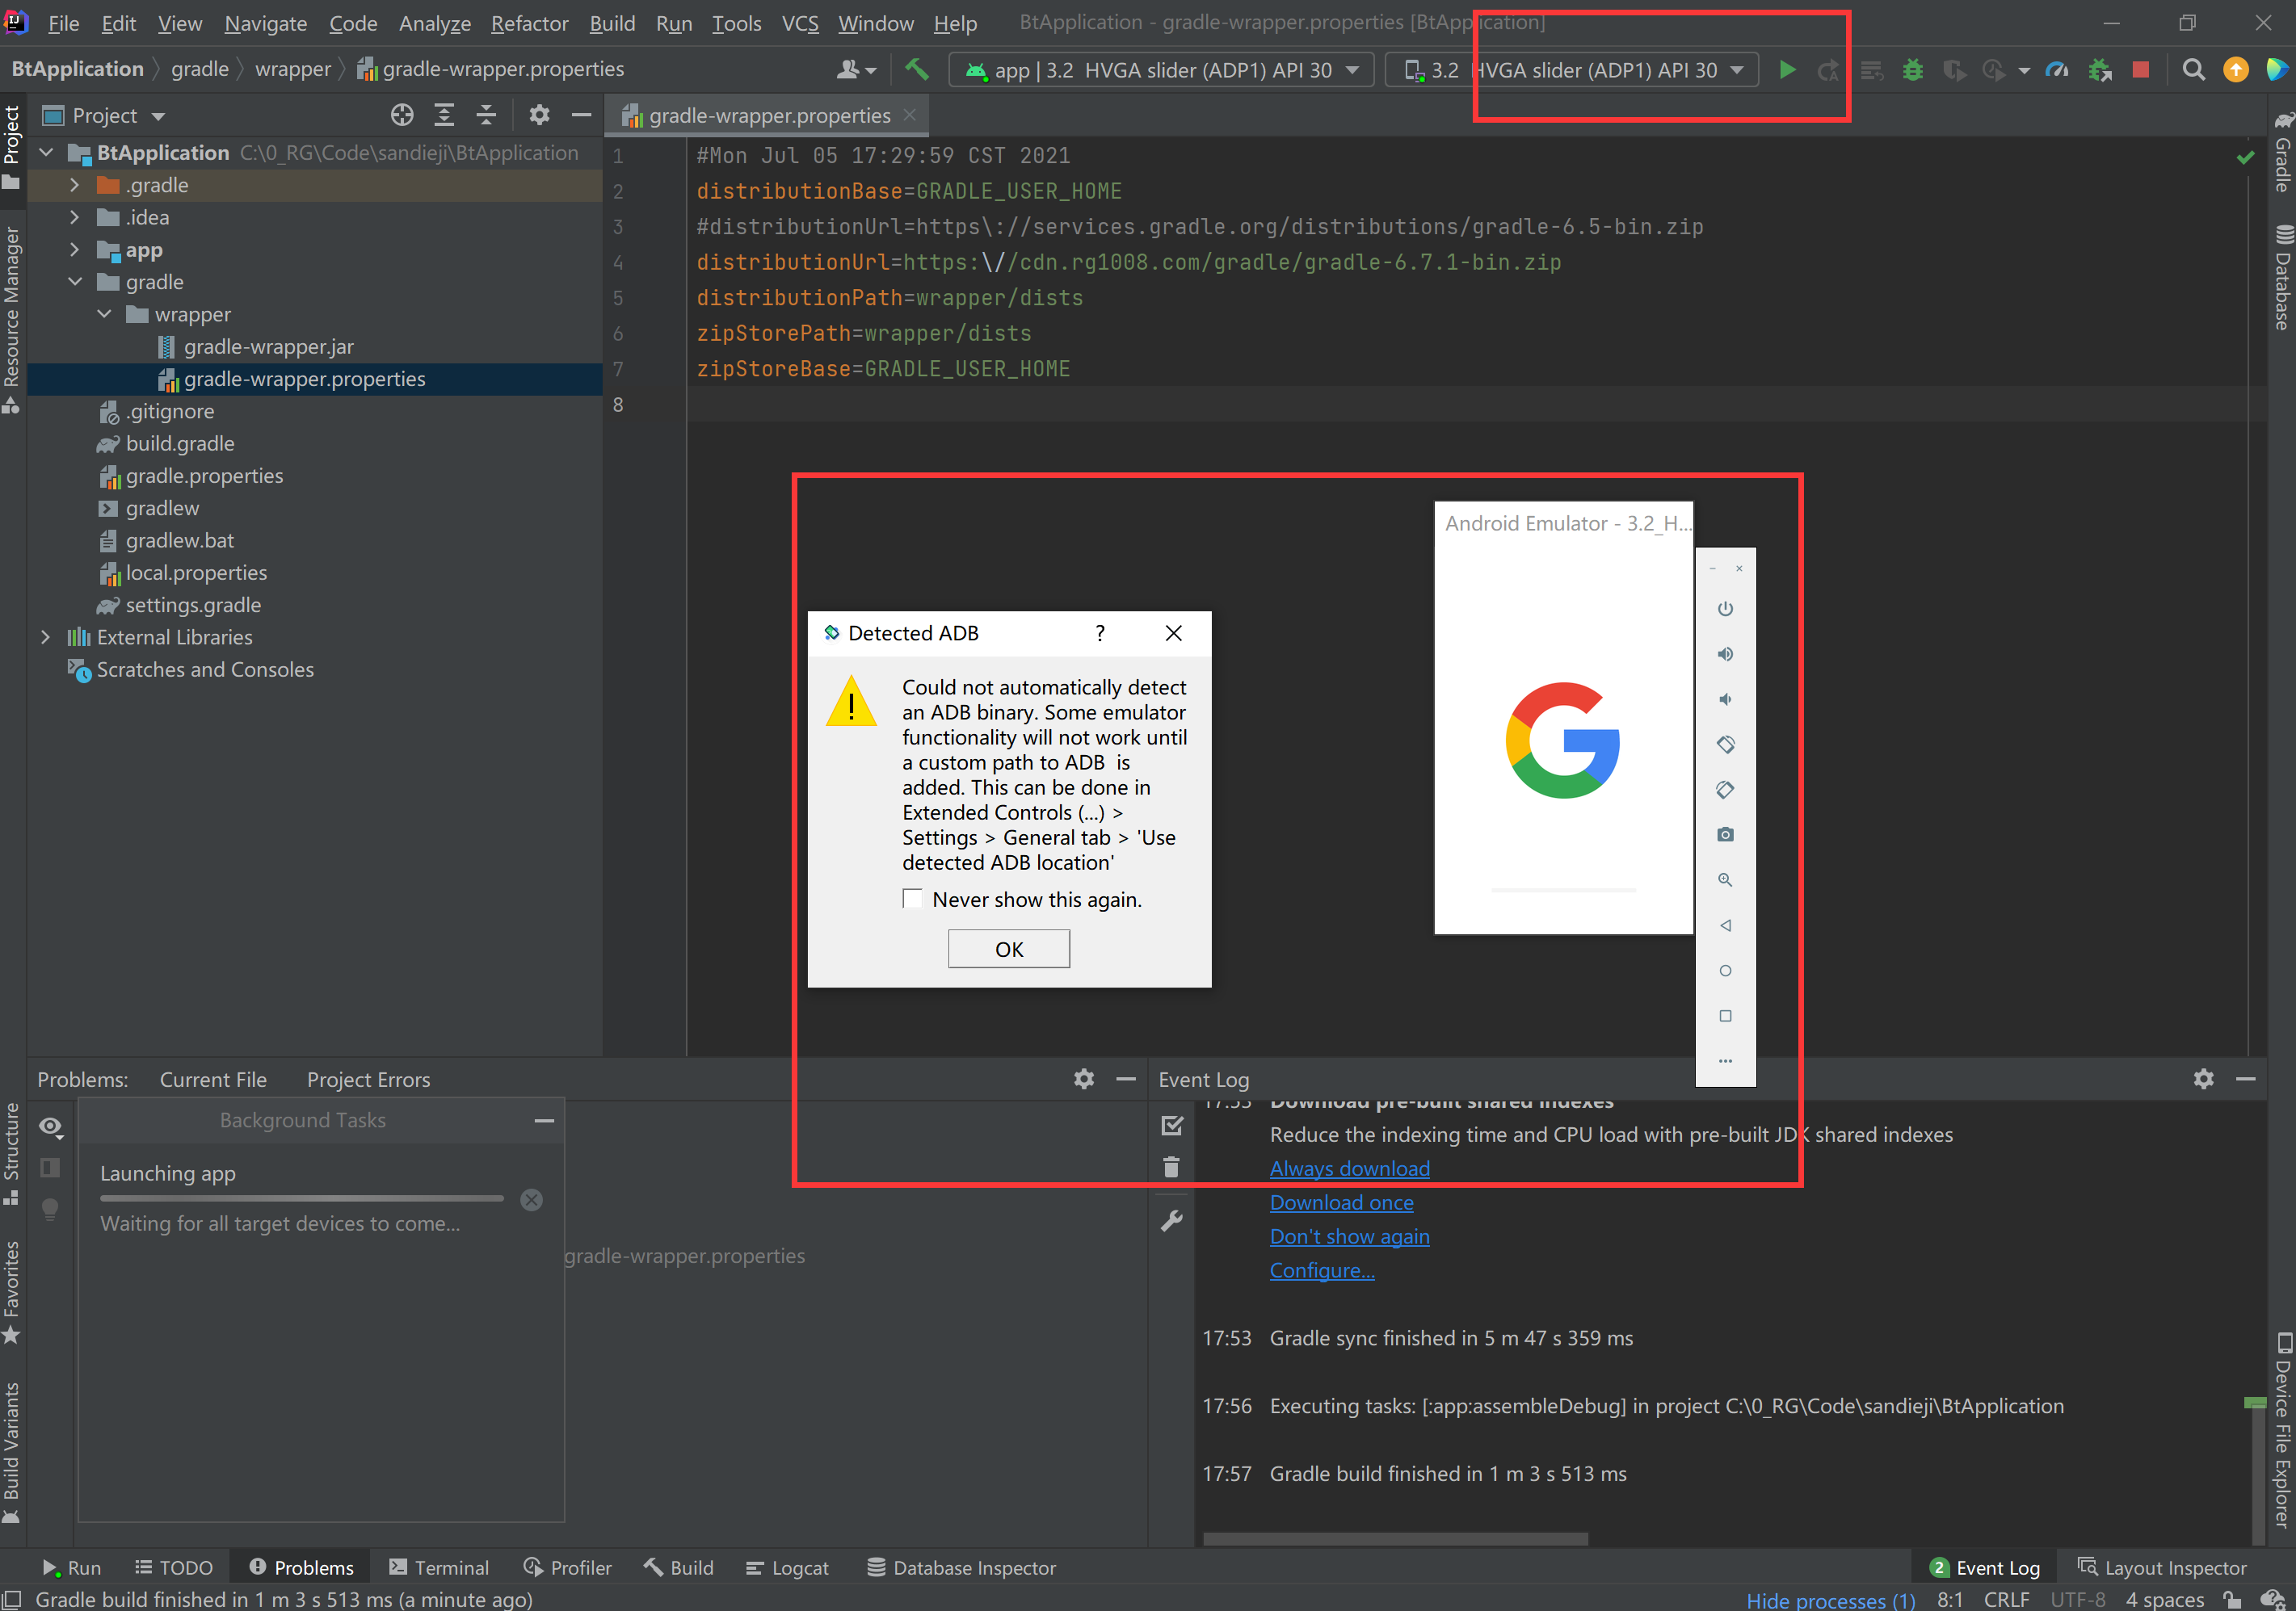Close the gradle-wrapper.properties editor tab

tap(909, 115)
